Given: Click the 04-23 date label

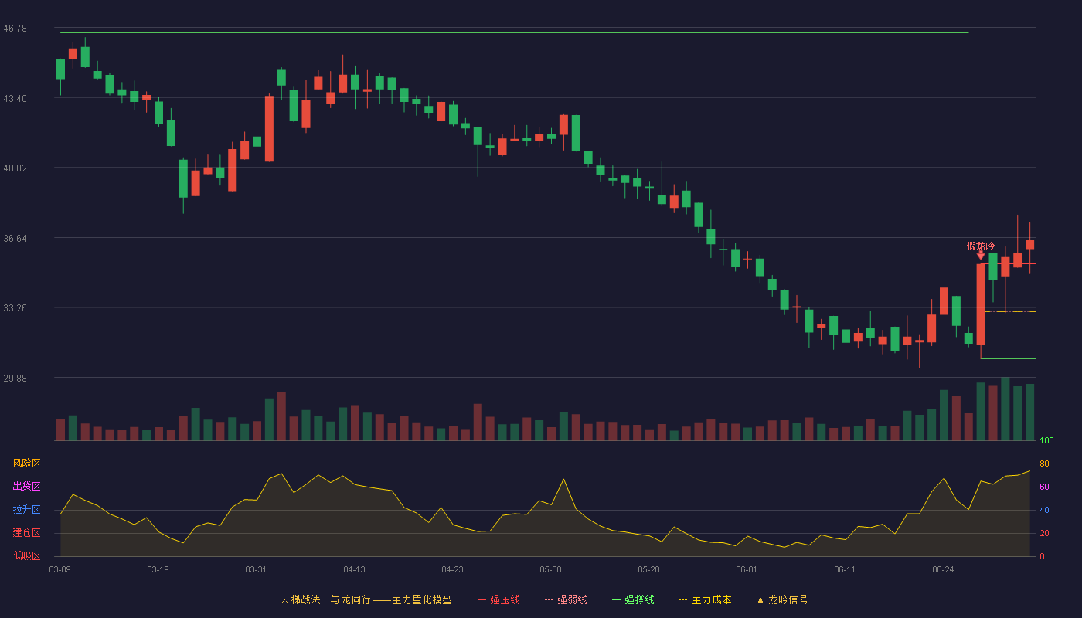Looking at the screenshot, I should (x=452, y=569).
